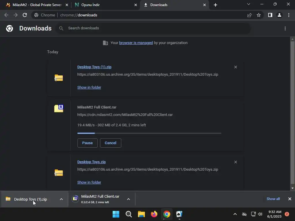
Task: Open the volume speaker tray icon
Action: [260, 214]
